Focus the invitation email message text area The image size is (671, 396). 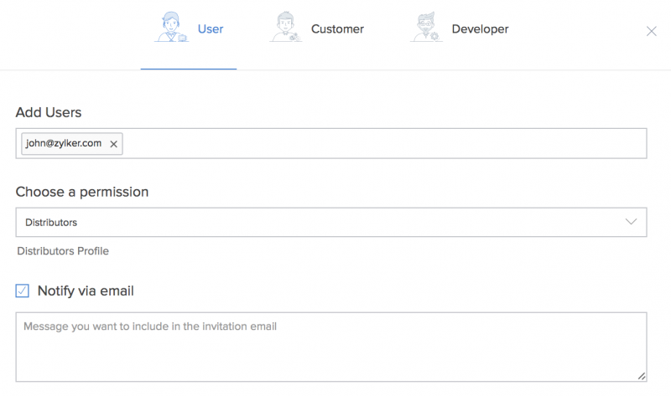(330, 347)
